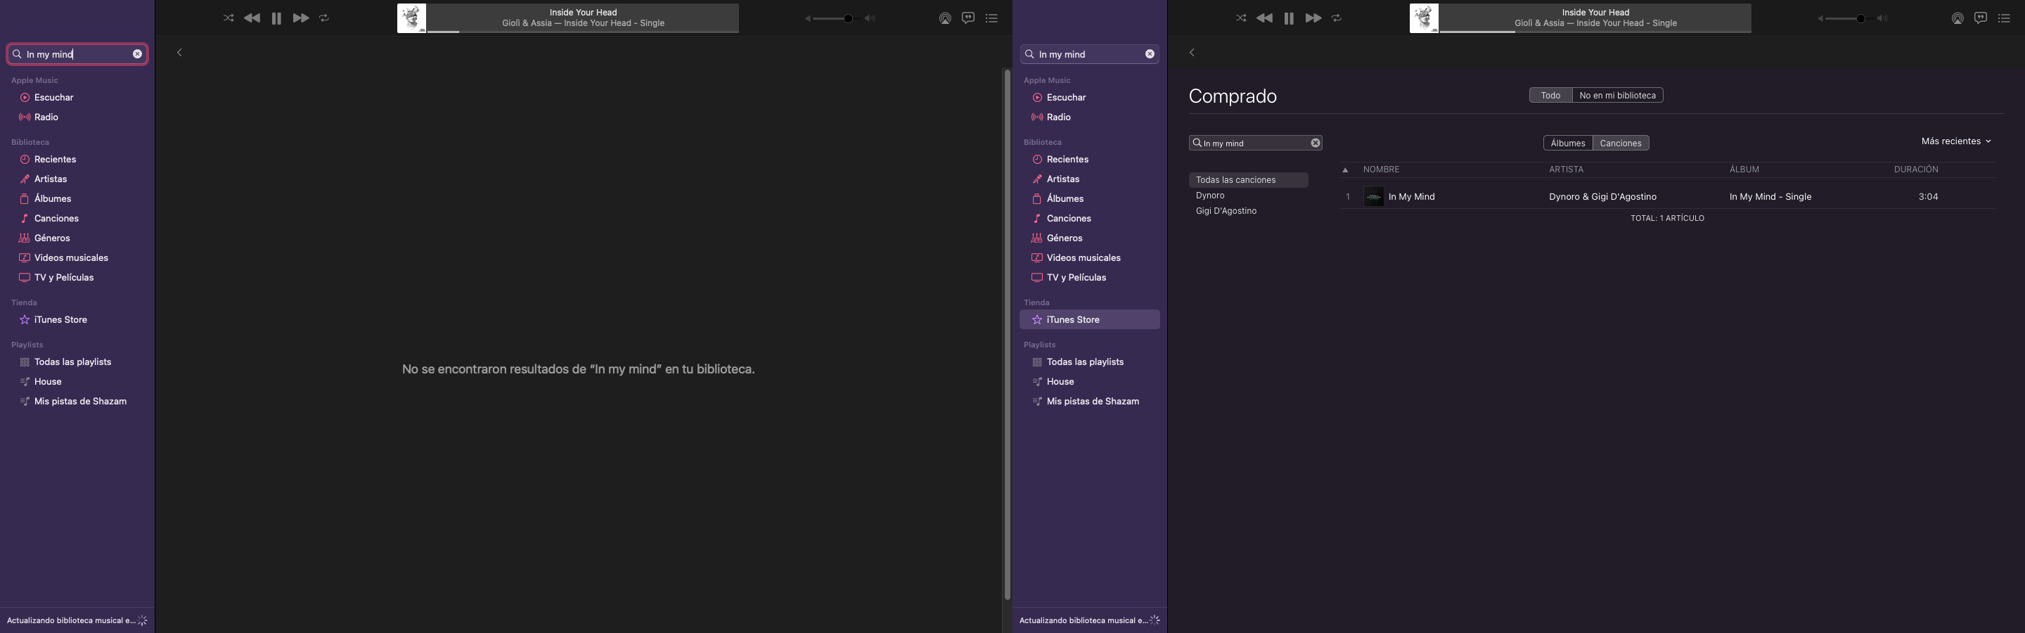Skip to next track in Comprado window
The height and width of the screenshot is (633, 2025).
point(1313,18)
